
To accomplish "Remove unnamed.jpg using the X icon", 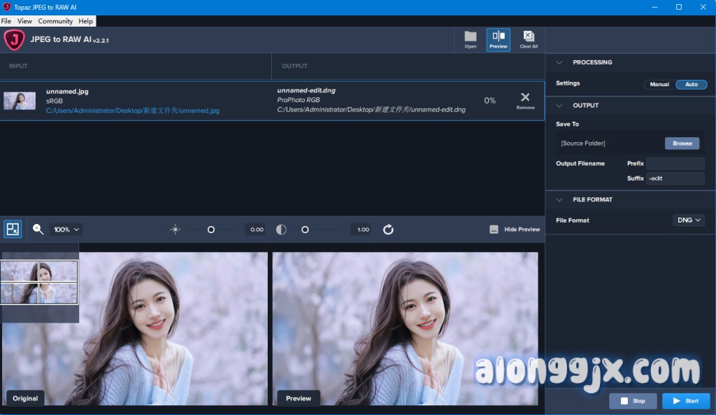I will pos(525,99).
